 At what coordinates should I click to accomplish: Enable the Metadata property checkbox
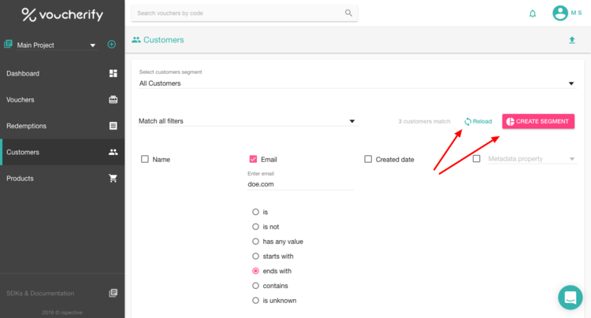[477, 159]
